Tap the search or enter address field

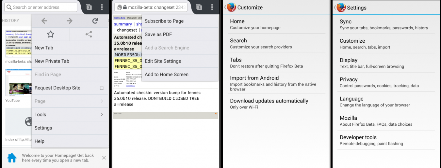click(41, 7)
